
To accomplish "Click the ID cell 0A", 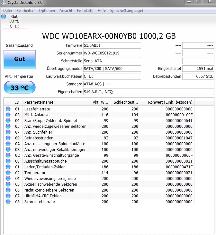I will (17, 144).
